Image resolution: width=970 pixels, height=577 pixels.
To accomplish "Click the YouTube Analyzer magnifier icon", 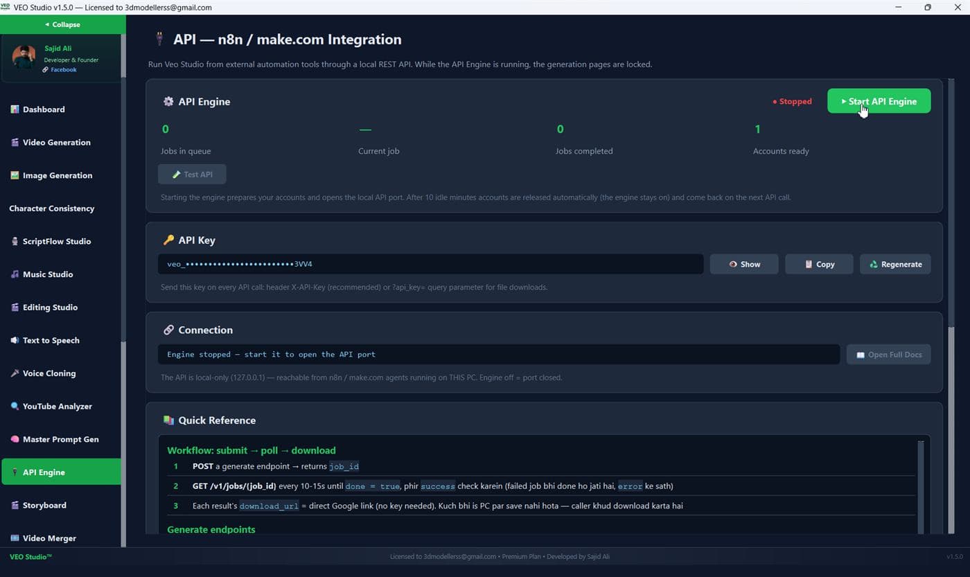I will 15,407.
